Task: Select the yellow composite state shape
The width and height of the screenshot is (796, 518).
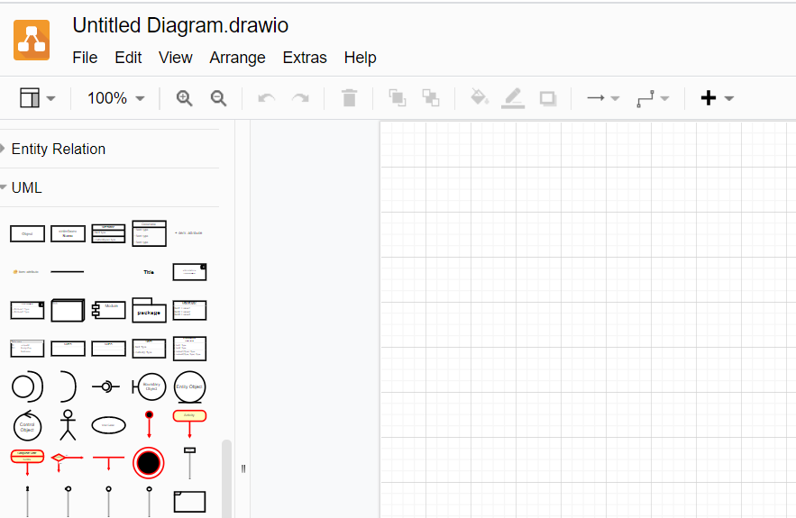Action: click(x=27, y=462)
